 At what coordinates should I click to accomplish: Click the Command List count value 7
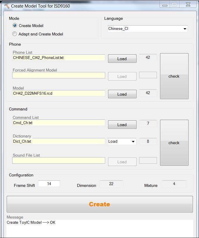[148, 123]
